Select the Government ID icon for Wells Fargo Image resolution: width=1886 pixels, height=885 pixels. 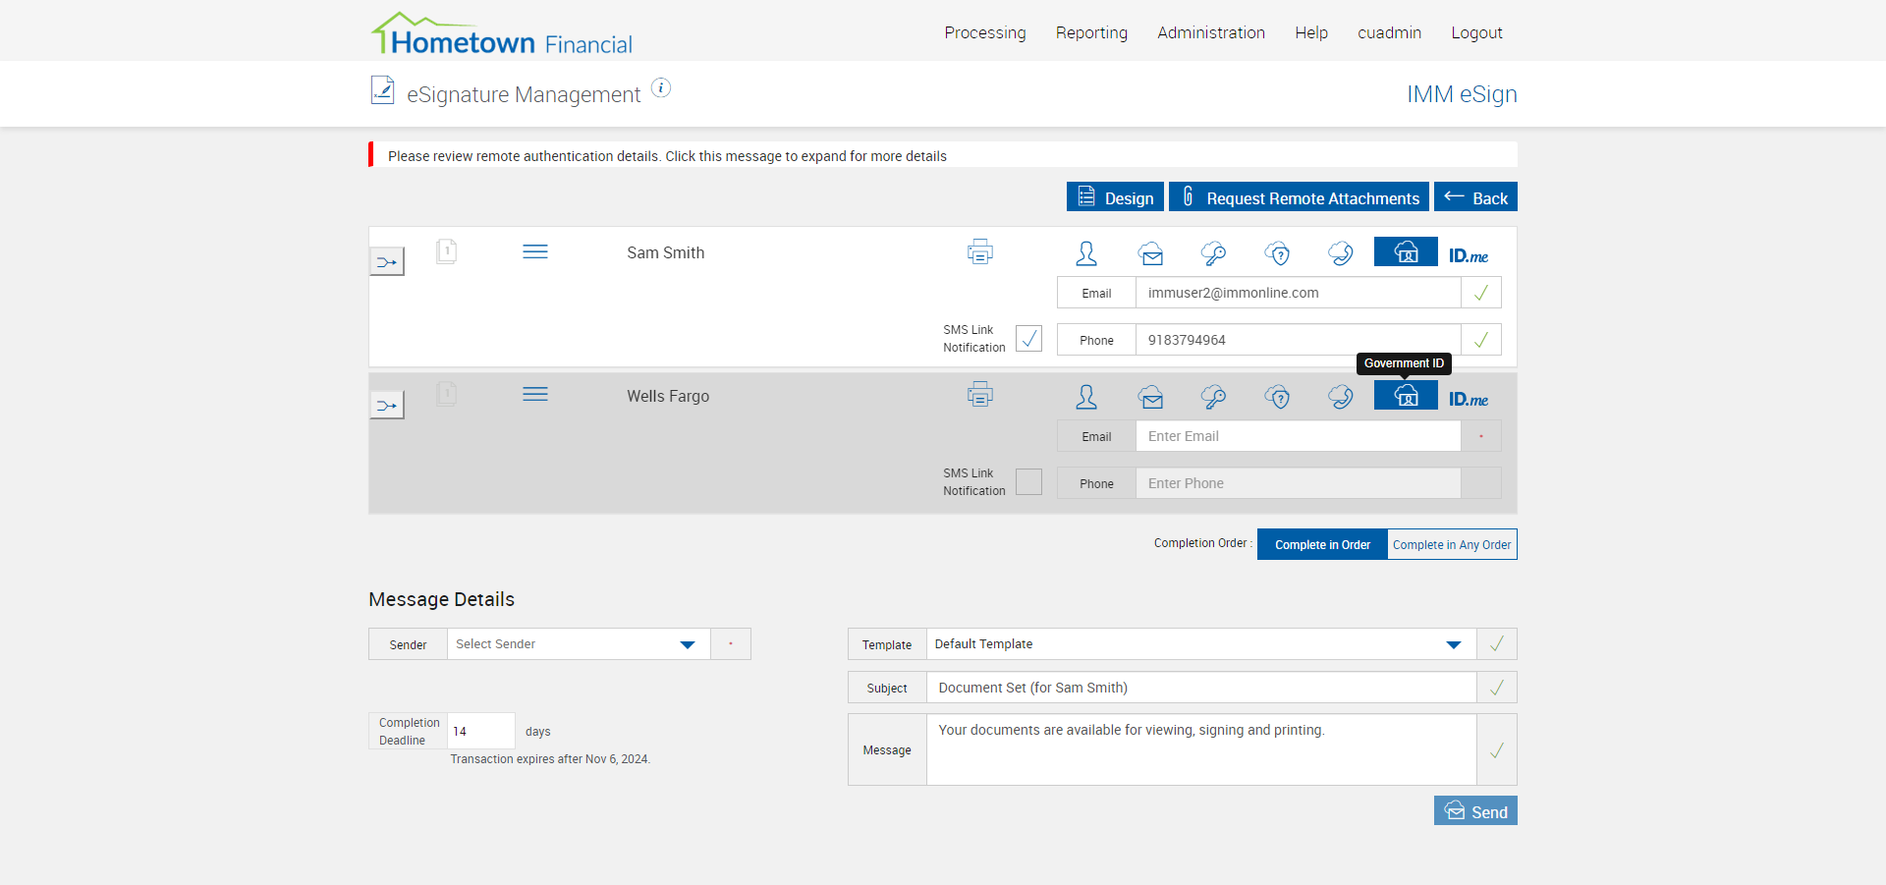point(1406,395)
